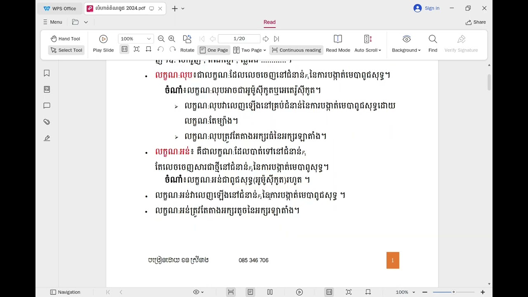This screenshot has width=528, height=297.
Task: Toggle Continuous reading mode
Action: (296, 50)
